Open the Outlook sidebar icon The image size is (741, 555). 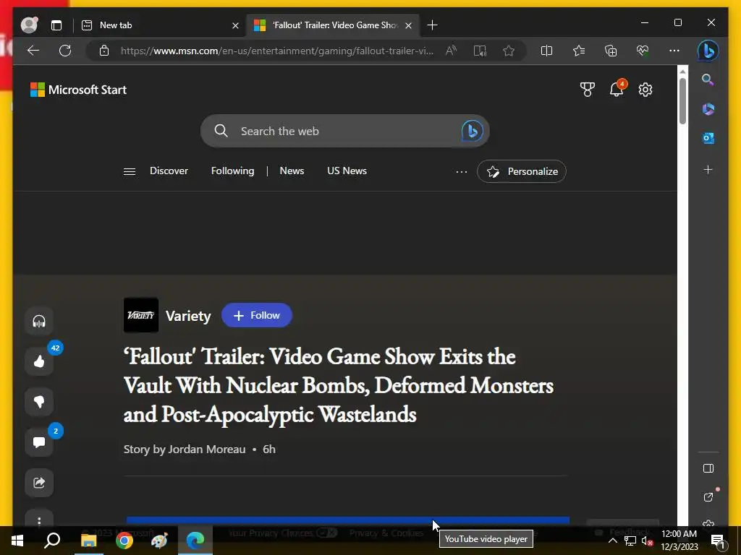coord(708,138)
